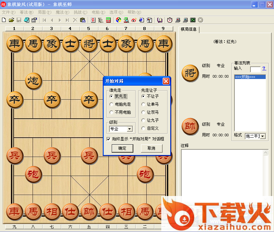Click the Weibo logo toolbar icon
Screen dimensions: 274x232
(x=134, y=20)
